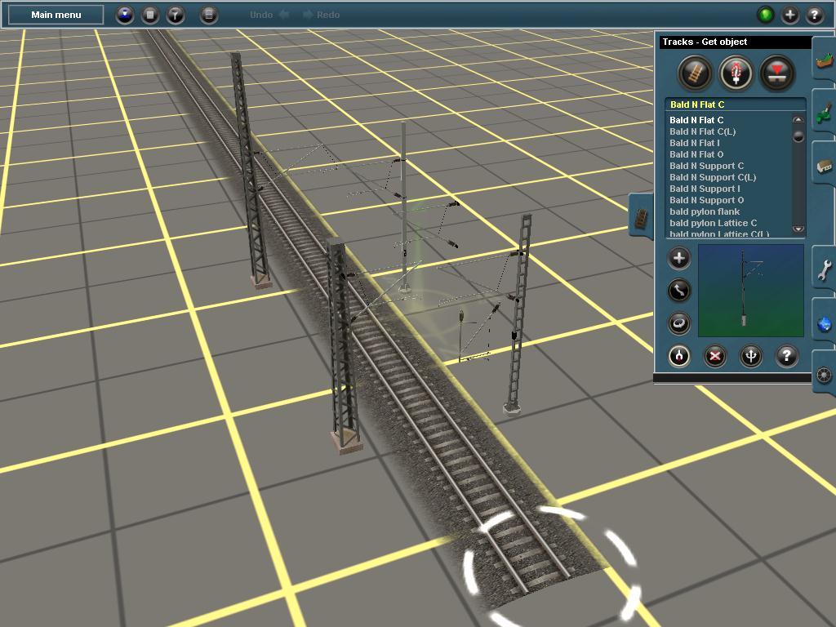Click the white dashed circle cursor on track
Screen dimensions: 836x627
[551, 568]
